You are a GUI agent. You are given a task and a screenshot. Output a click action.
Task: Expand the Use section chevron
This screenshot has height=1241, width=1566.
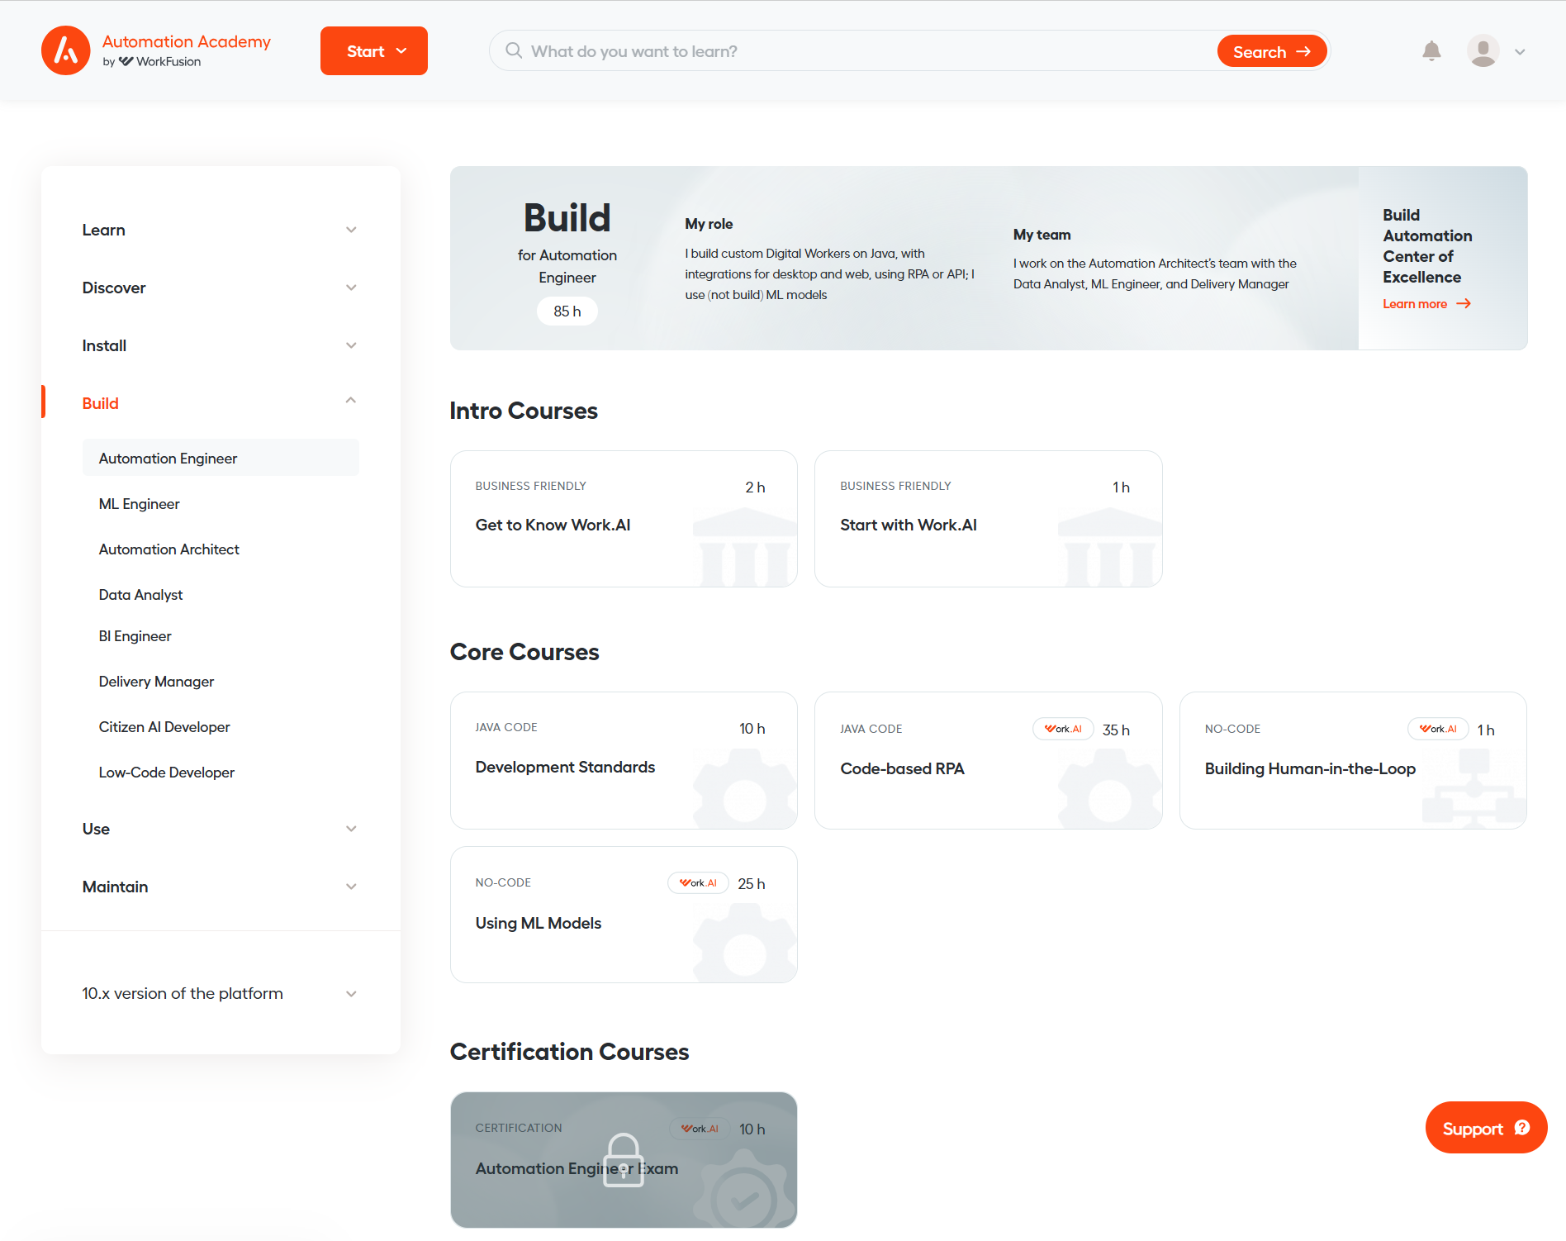coord(351,829)
